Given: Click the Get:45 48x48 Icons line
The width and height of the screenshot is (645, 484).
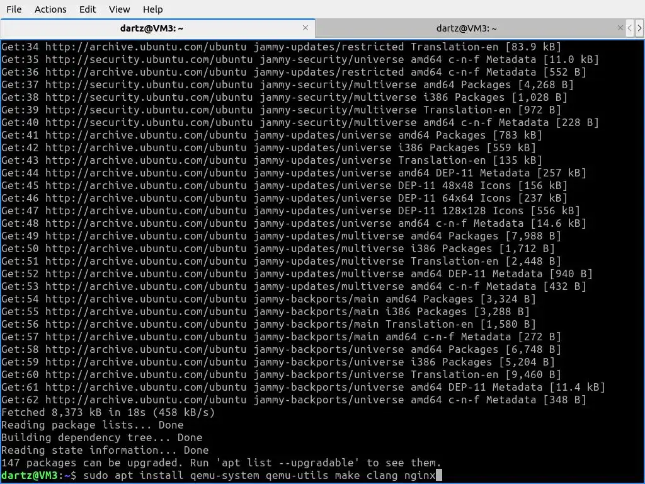Looking at the screenshot, I should [284, 186].
